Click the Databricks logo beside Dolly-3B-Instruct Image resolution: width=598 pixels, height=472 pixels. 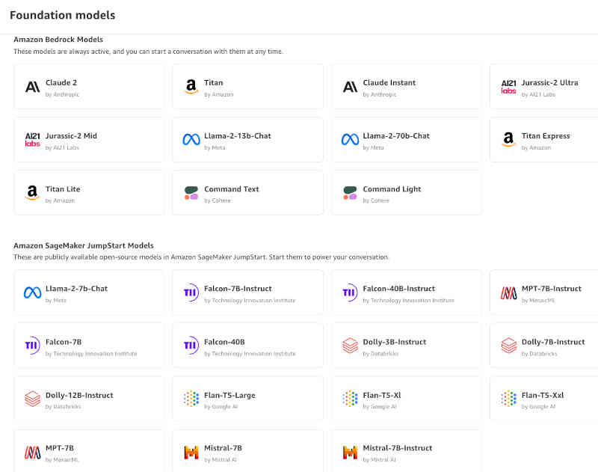coord(350,346)
